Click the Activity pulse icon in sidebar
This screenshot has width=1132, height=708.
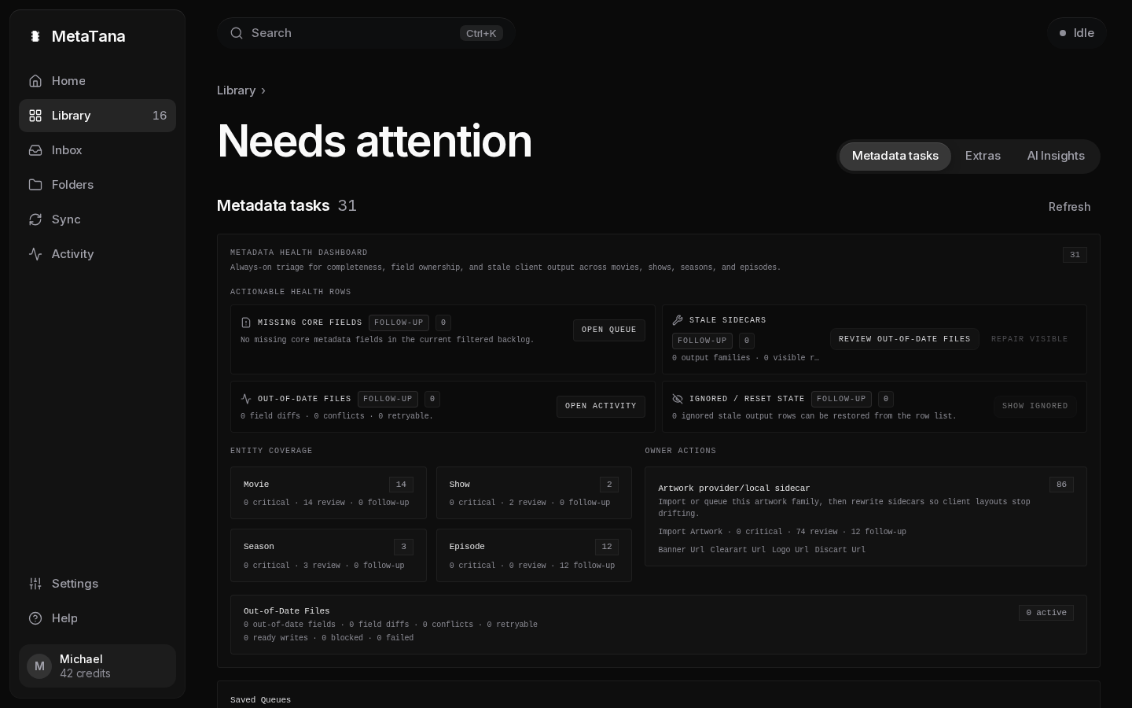click(35, 254)
